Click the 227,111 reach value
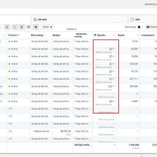 [x=134, y=79]
